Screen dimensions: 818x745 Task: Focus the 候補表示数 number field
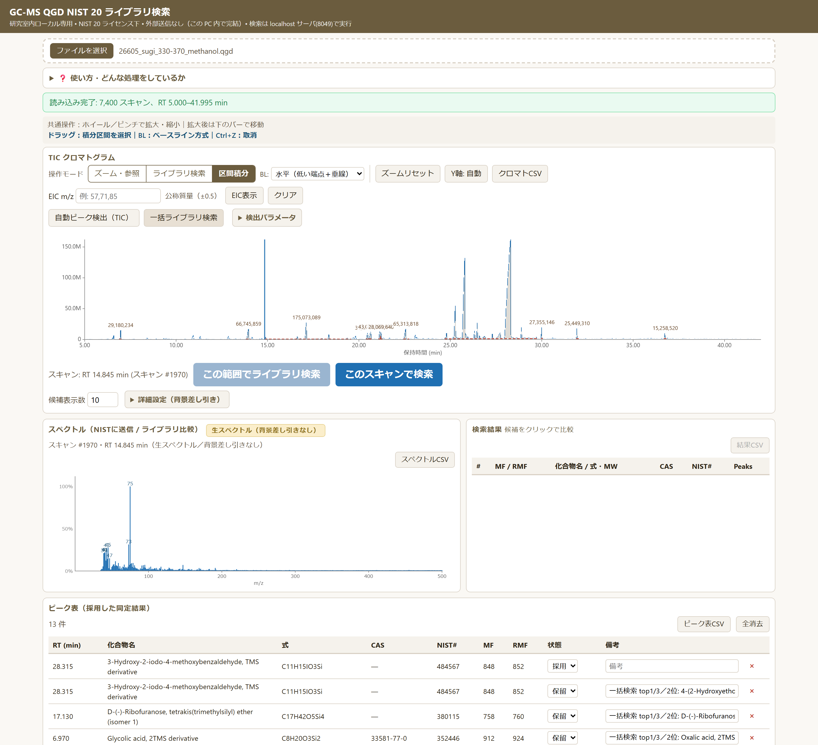[x=103, y=400]
